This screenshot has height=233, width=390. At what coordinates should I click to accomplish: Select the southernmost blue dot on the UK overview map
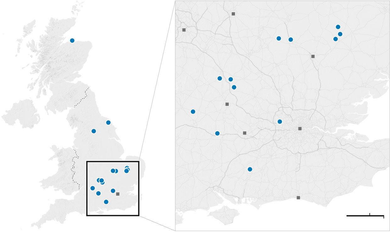pyautogui.click(x=106, y=202)
